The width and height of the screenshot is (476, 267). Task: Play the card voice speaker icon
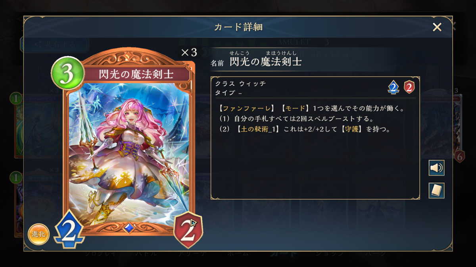(436, 168)
